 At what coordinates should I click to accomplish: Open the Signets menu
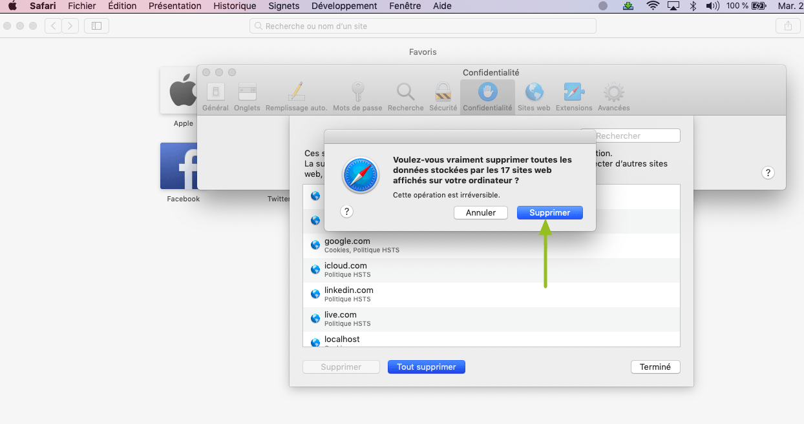point(284,6)
